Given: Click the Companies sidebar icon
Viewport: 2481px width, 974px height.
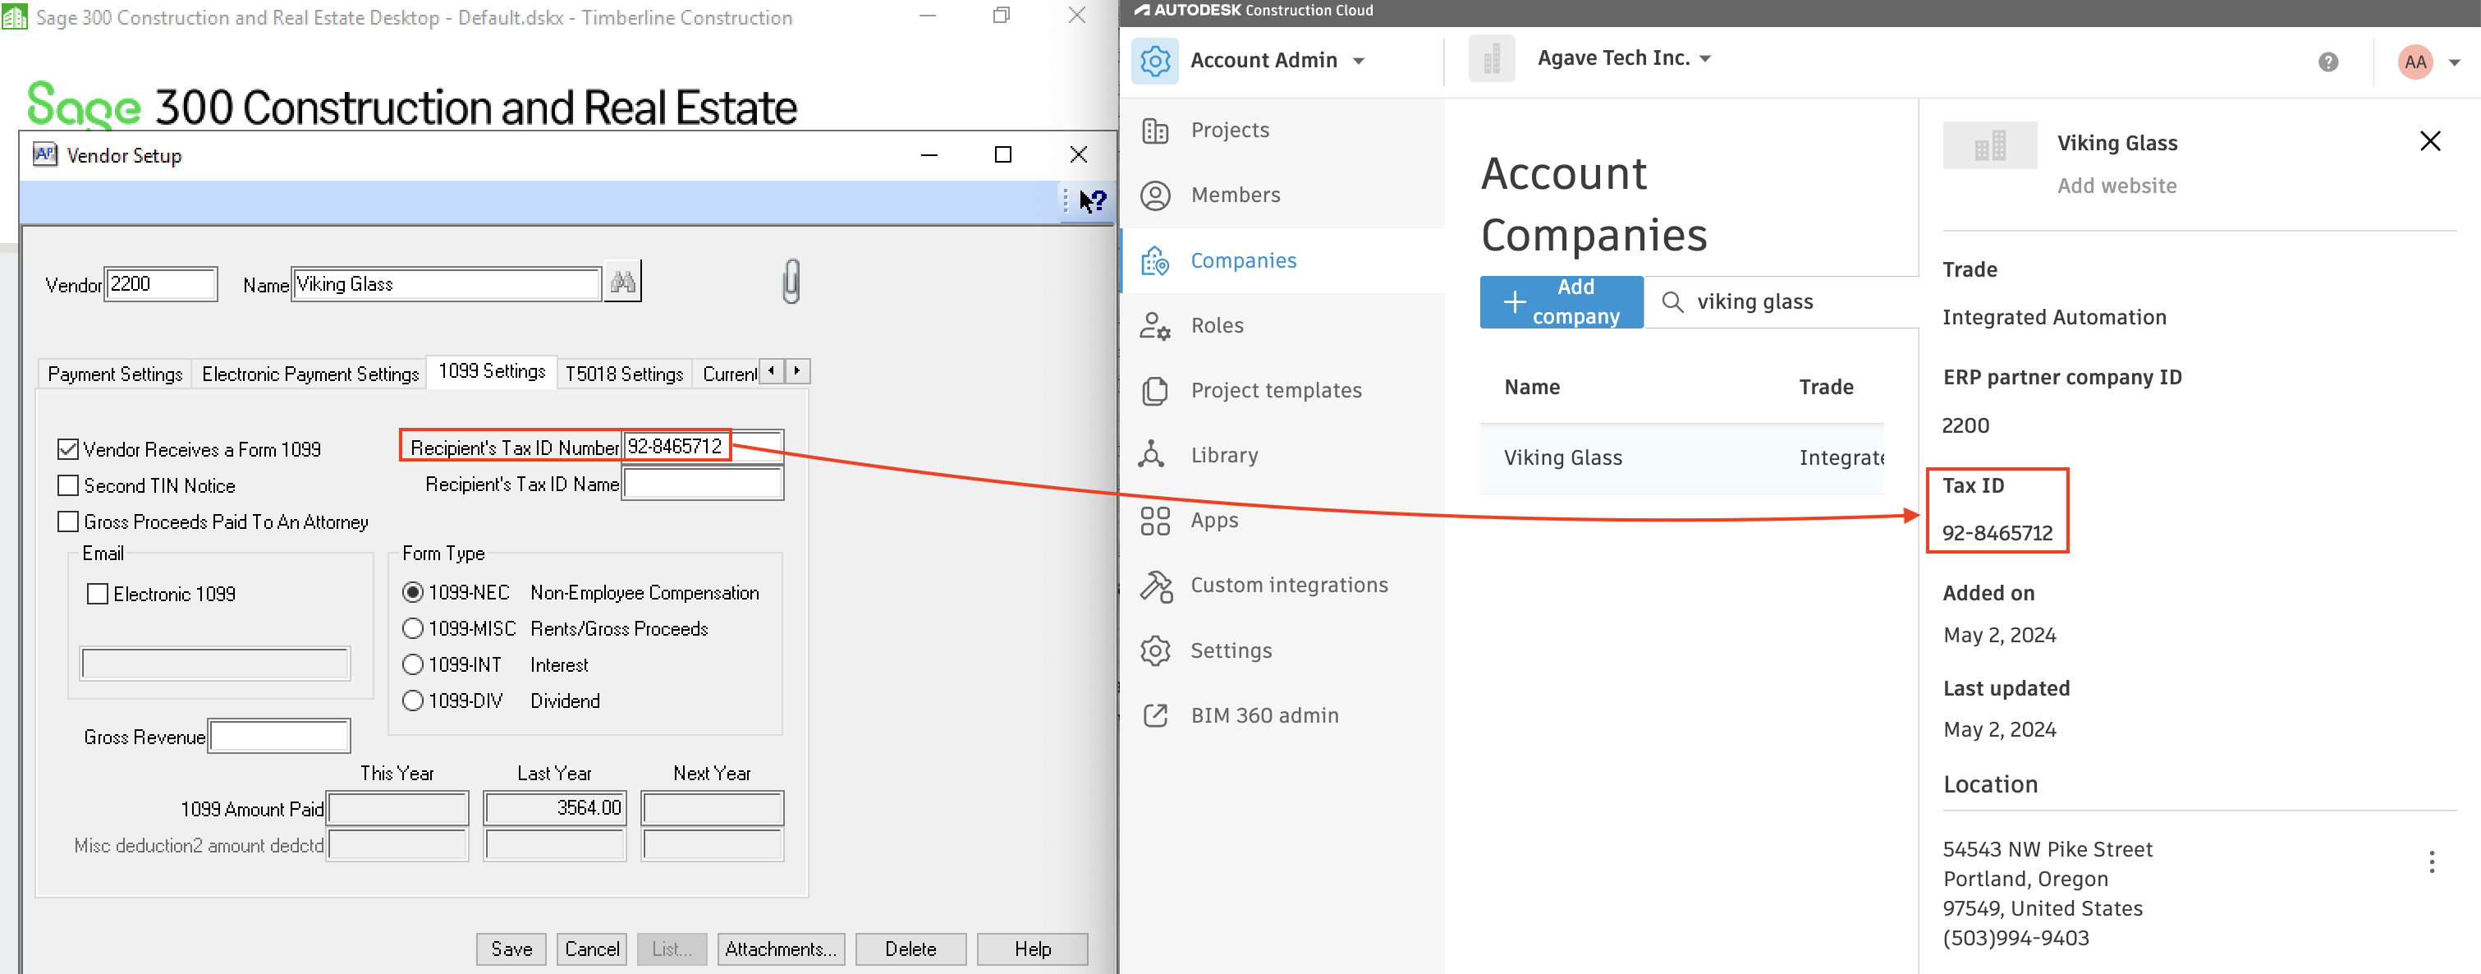Looking at the screenshot, I should [x=1155, y=261].
